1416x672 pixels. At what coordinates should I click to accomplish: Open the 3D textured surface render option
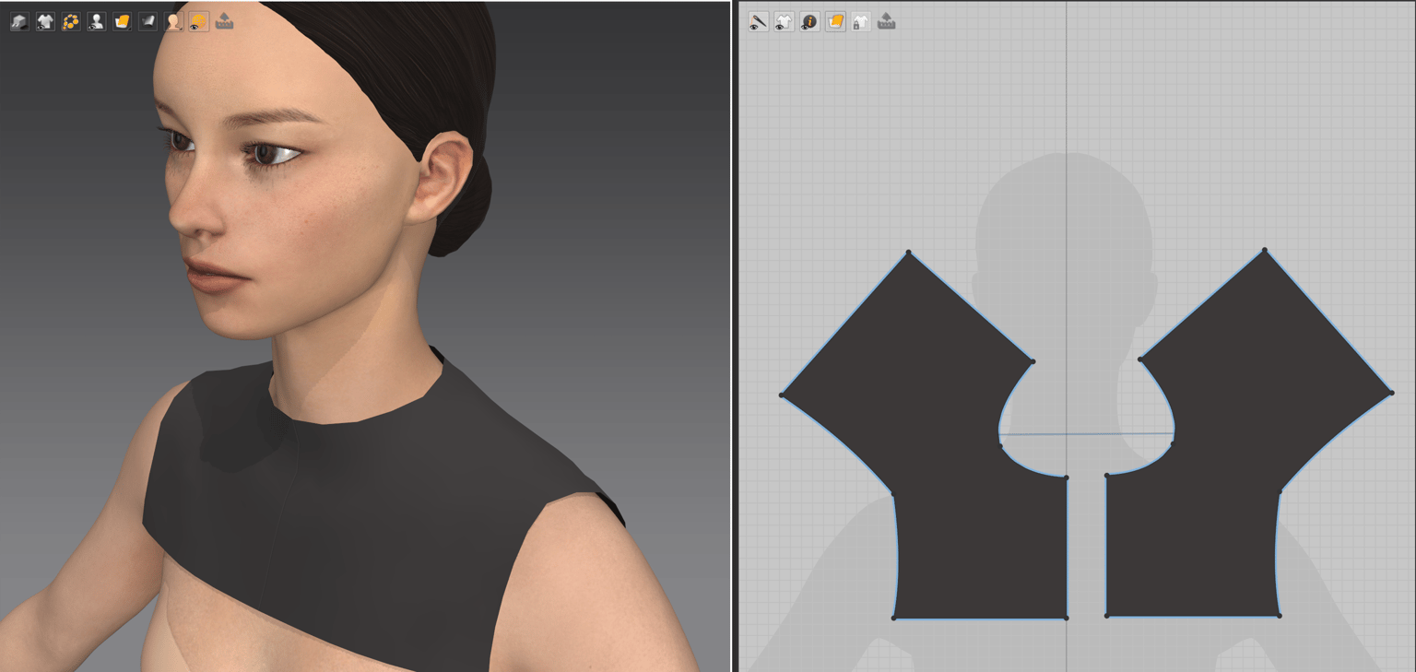(x=123, y=21)
